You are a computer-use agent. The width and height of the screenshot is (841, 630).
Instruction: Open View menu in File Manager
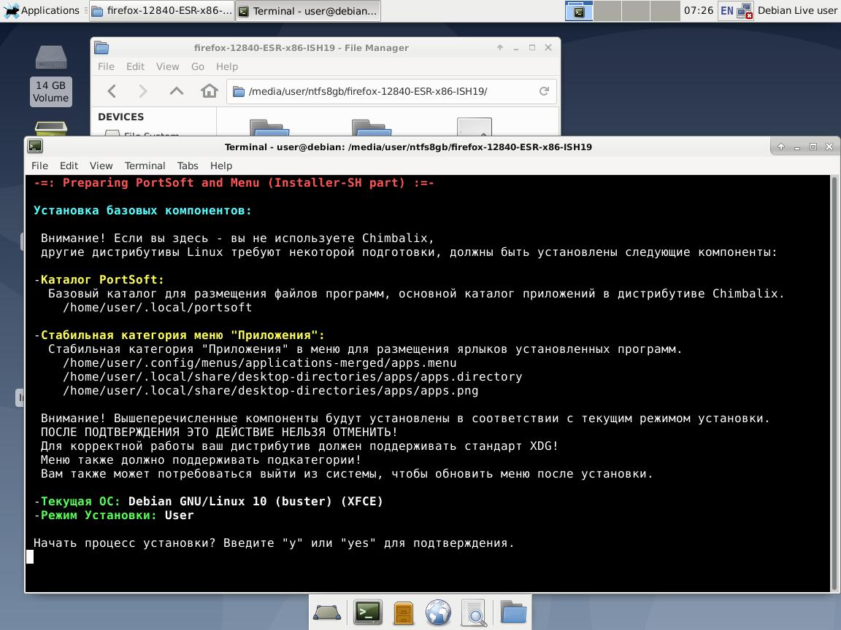(167, 66)
